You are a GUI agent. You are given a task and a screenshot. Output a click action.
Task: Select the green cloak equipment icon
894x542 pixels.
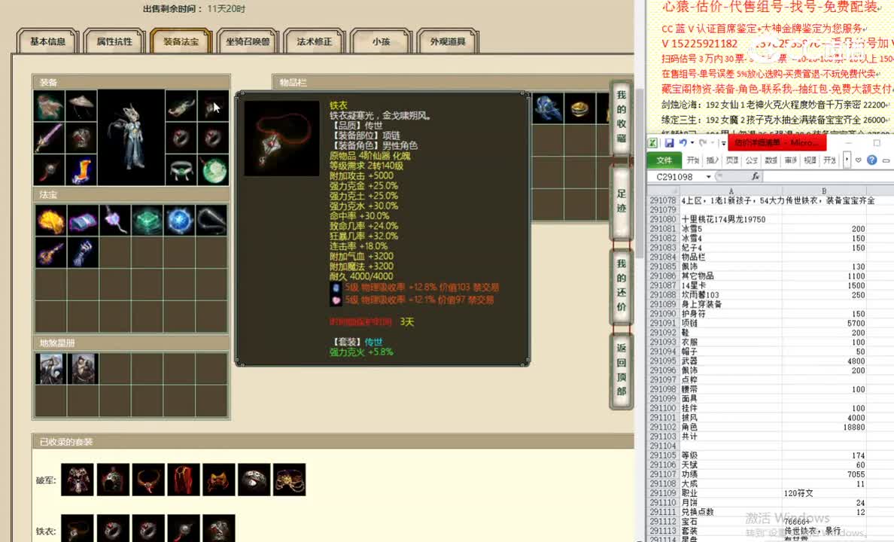point(49,105)
